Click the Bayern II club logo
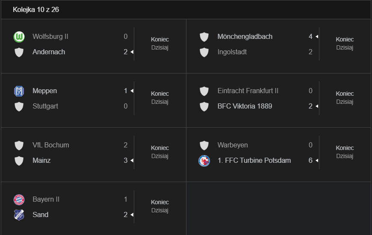This screenshot has height=235, width=372. tap(19, 200)
